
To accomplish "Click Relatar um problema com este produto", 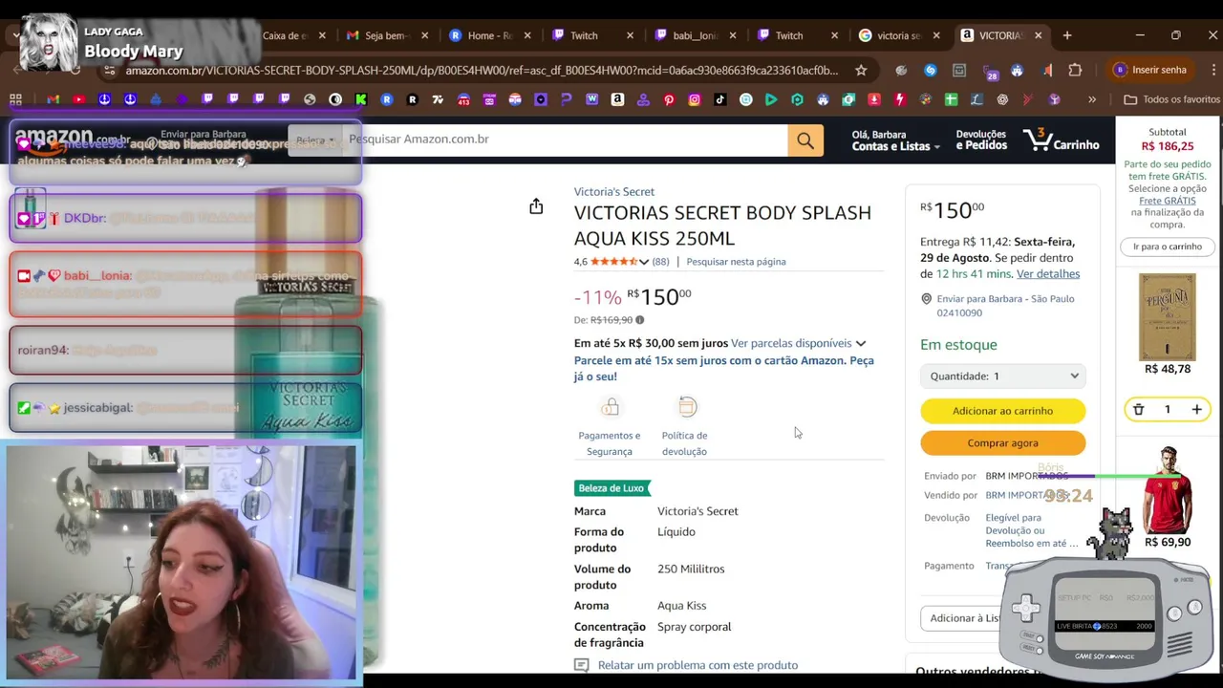I will 697,665.
